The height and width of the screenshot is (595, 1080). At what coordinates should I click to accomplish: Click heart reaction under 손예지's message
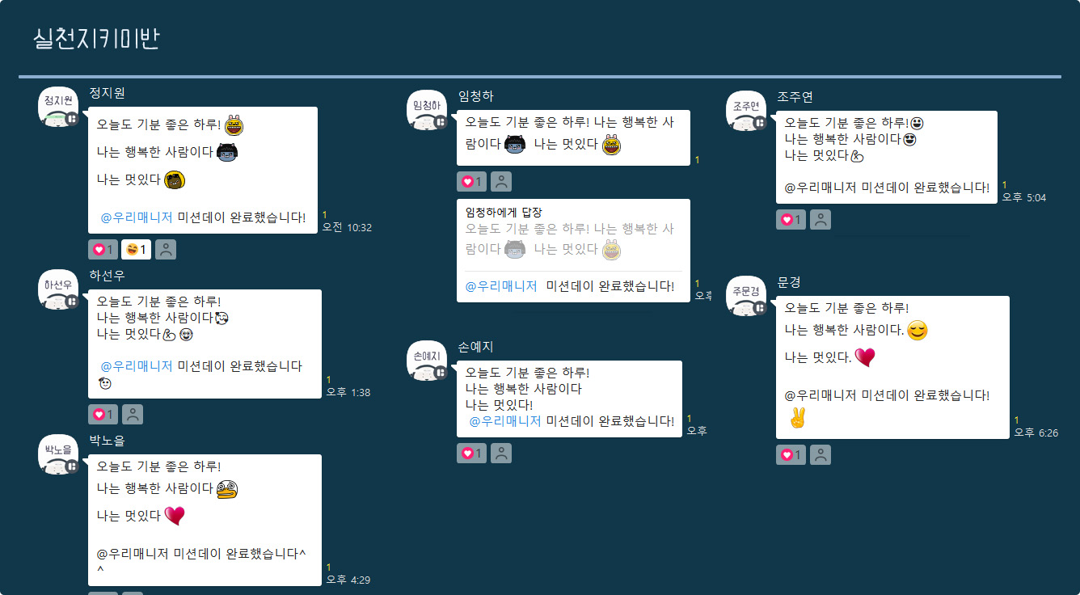coord(471,454)
